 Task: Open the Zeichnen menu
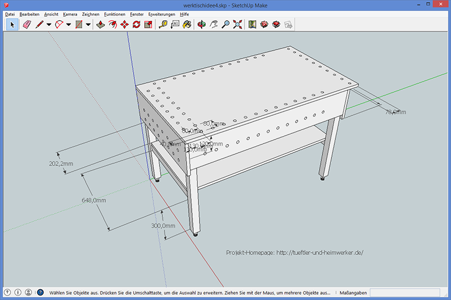tap(91, 14)
